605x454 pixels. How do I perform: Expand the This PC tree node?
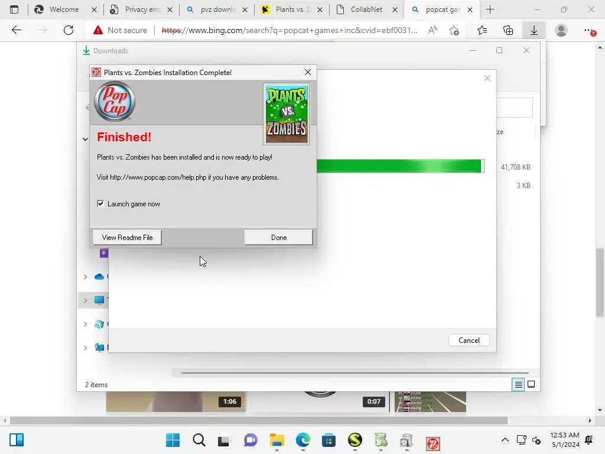click(85, 300)
